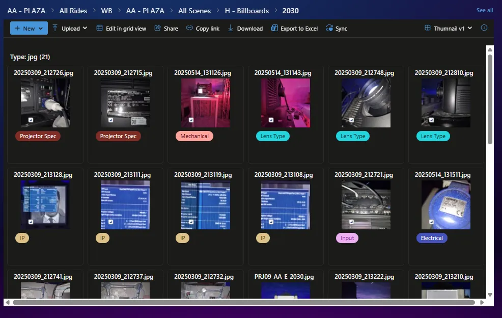Screen dimensions: 502x318
Task: Click the Upload arrow icon
Action: pos(55,29)
